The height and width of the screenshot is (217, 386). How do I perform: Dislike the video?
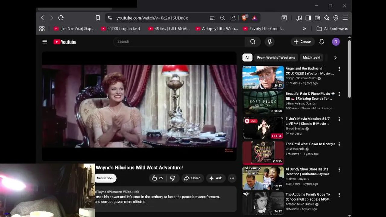click(172, 178)
